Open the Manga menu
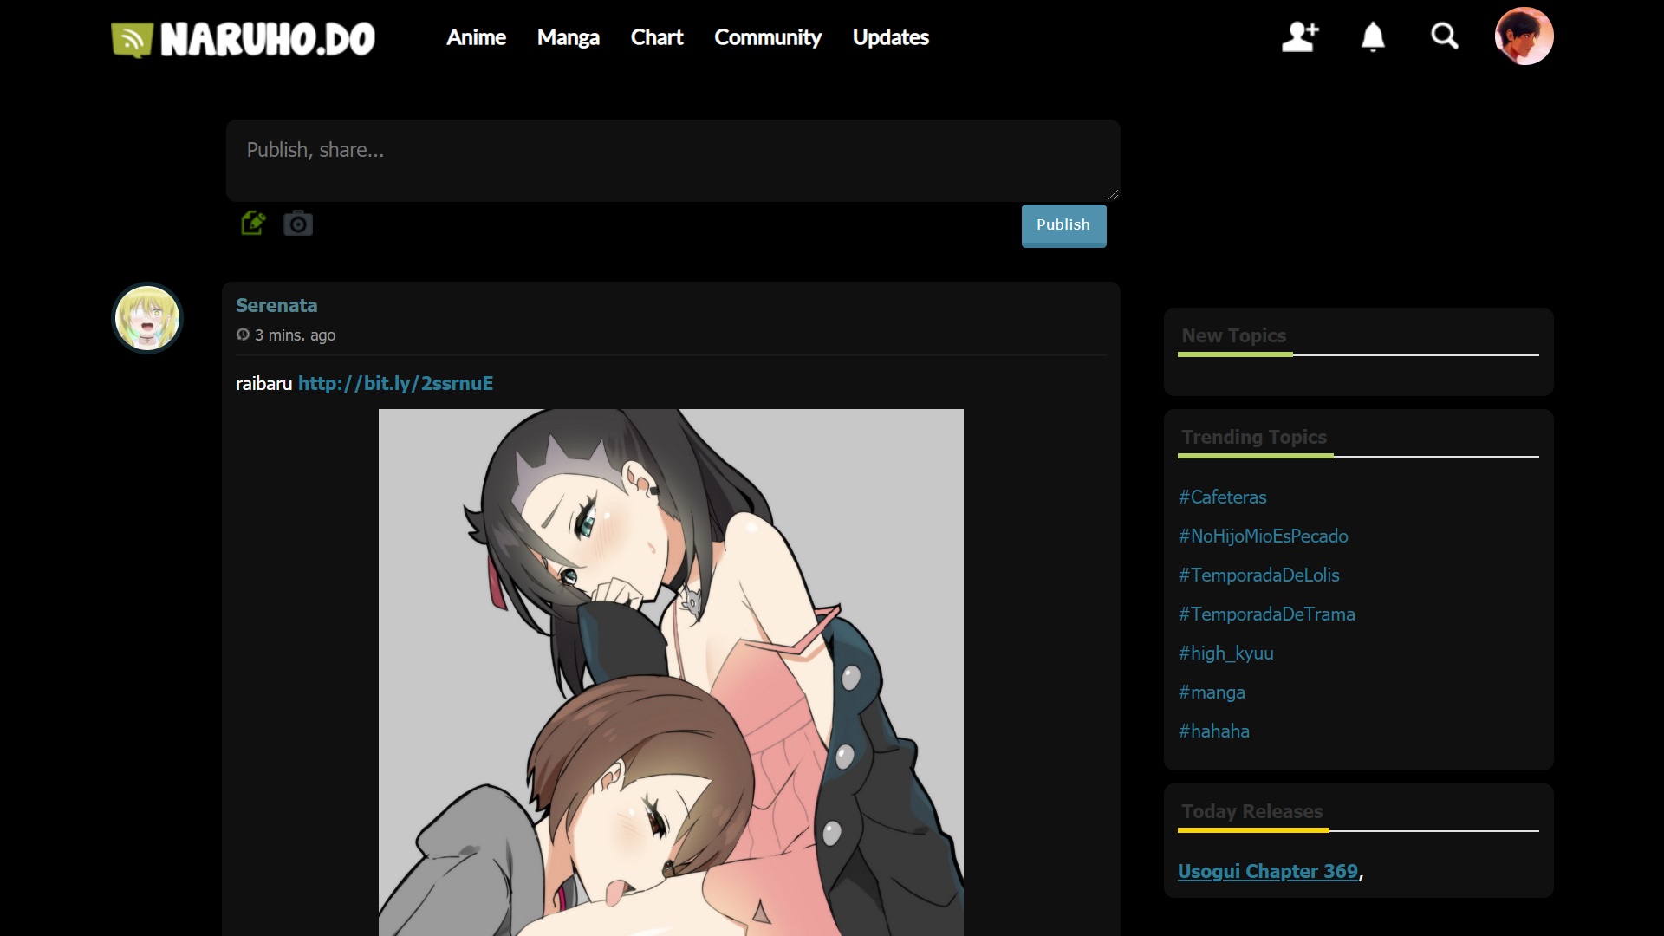 568,37
